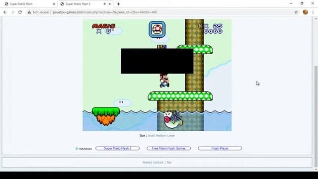This screenshot has height=179, width=318.
Task: Minimize the browser window
Action: [291, 3]
